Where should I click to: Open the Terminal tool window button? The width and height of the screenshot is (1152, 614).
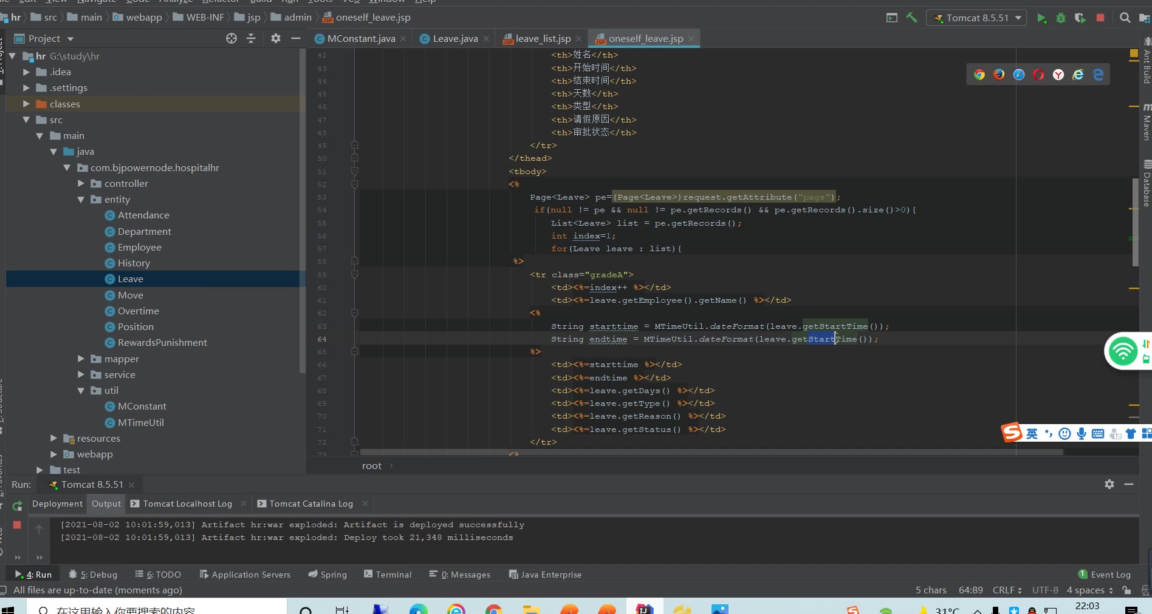[x=388, y=575]
